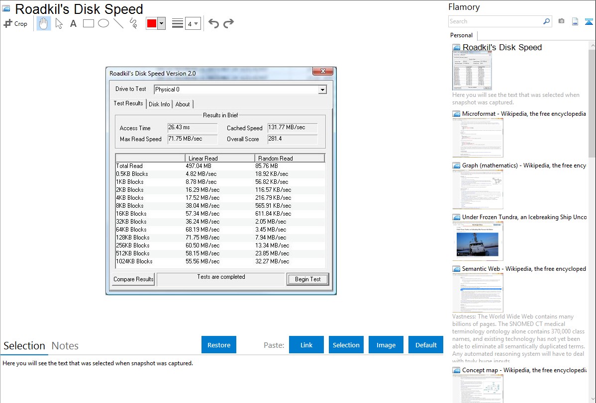Click the snapshot list vertical scrollbar

(592, 102)
